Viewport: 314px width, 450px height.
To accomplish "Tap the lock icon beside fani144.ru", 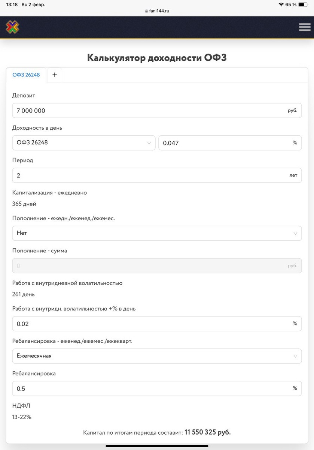I will click(146, 11).
